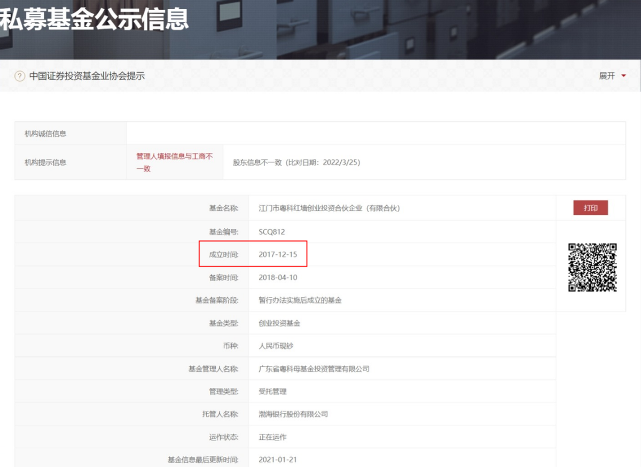Click the fund type value 创业投资基金

(x=279, y=323)
